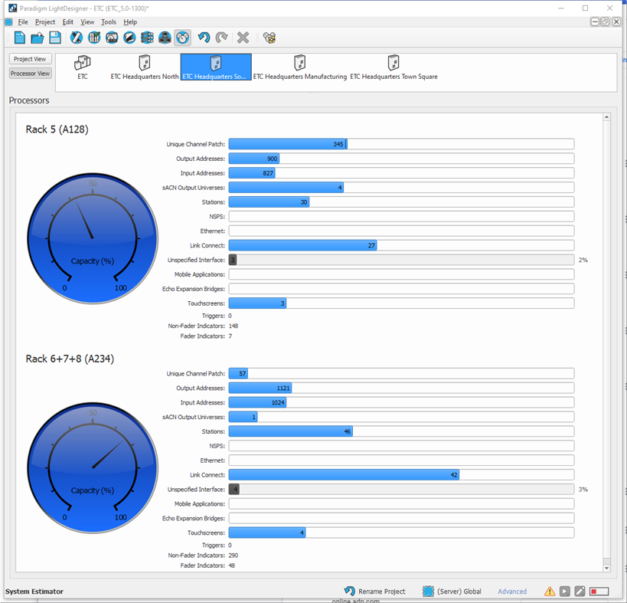The image size is (627, 603).
Task: Select the crossed tools toolbar icon
Action: [75, 37]
